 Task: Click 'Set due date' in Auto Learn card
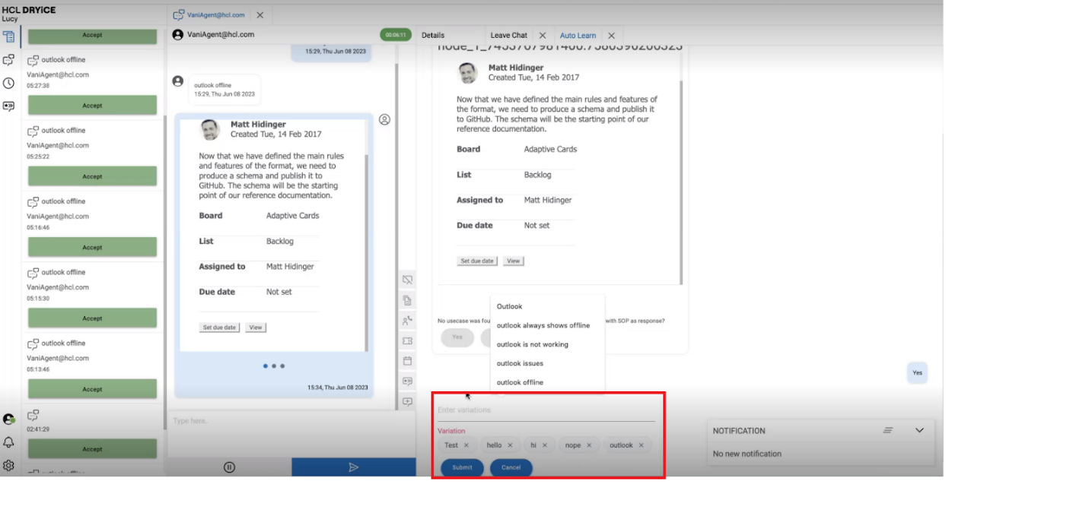click(477, 261)
